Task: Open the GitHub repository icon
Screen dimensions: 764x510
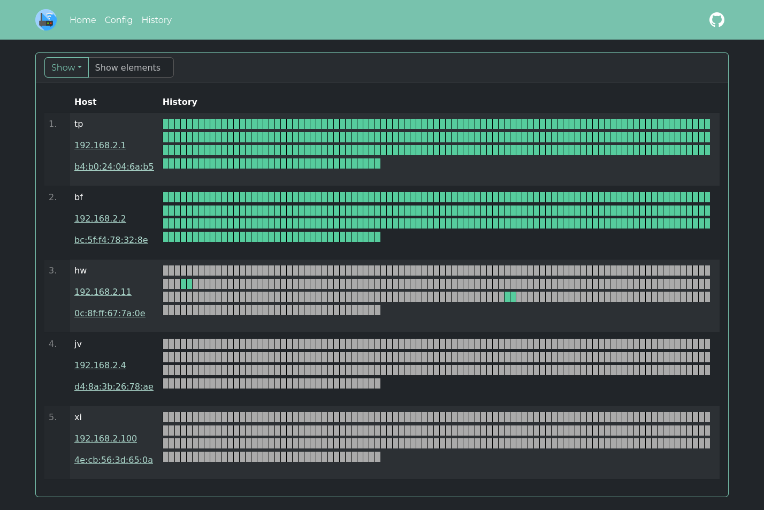Action: point(717,20)
